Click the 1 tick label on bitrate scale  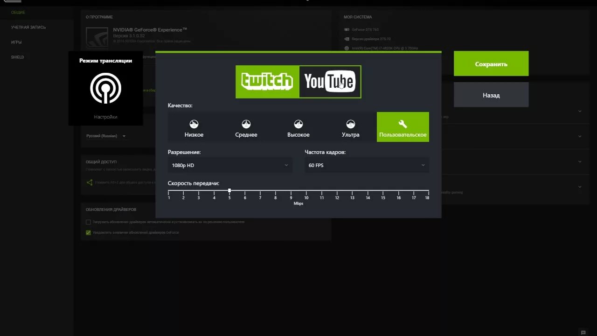(x=169, y=198)
